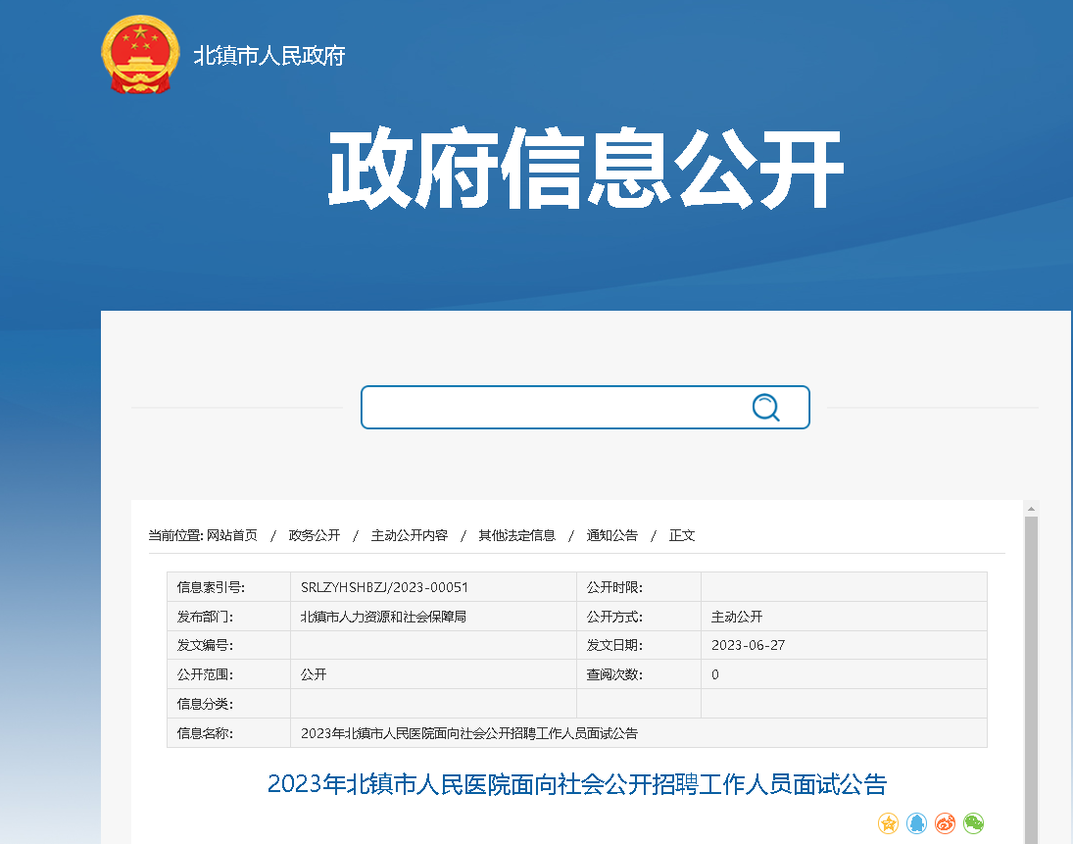
Task: Click the 发布部门 label
Action: 205,617
